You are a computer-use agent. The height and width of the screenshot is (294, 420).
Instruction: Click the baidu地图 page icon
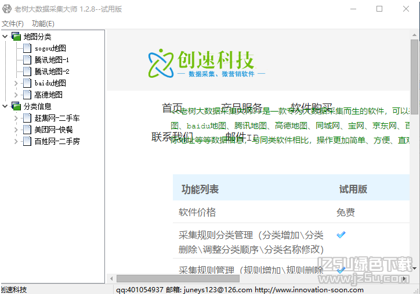tap(27, 83)
